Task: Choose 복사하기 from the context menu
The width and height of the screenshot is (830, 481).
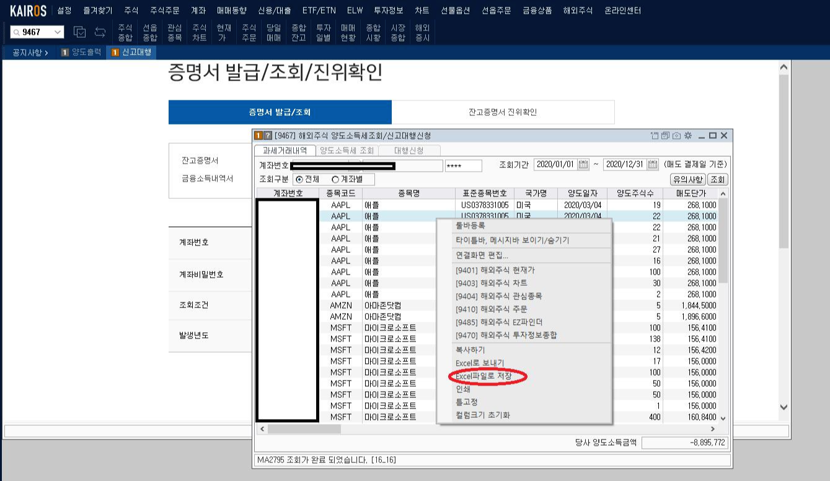Action: click(470, 350)
